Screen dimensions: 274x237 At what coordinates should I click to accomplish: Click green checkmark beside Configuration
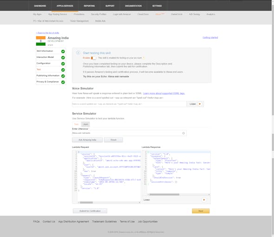(63, 64)
